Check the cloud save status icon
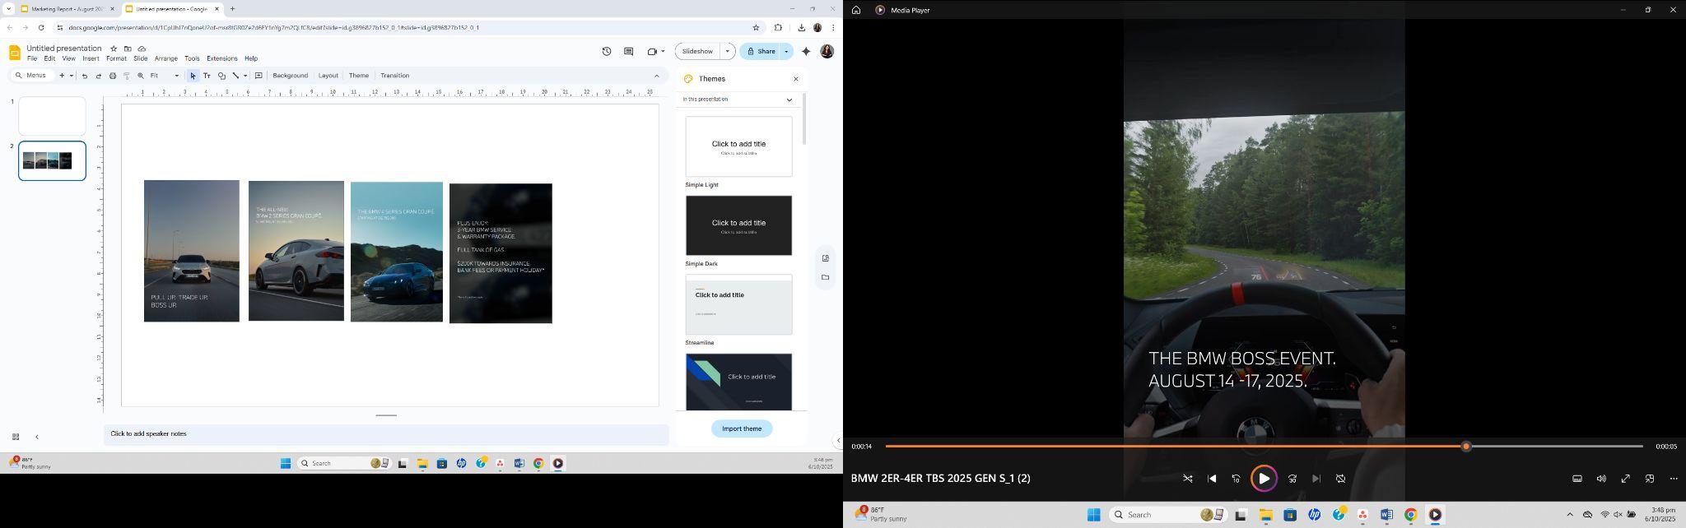The height and width of the screenshot is (528, 1686). (x=142, y=49)
